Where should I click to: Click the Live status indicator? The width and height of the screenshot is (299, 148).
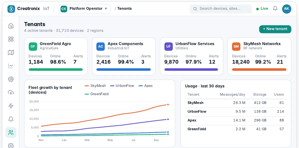tap(262, 9)
